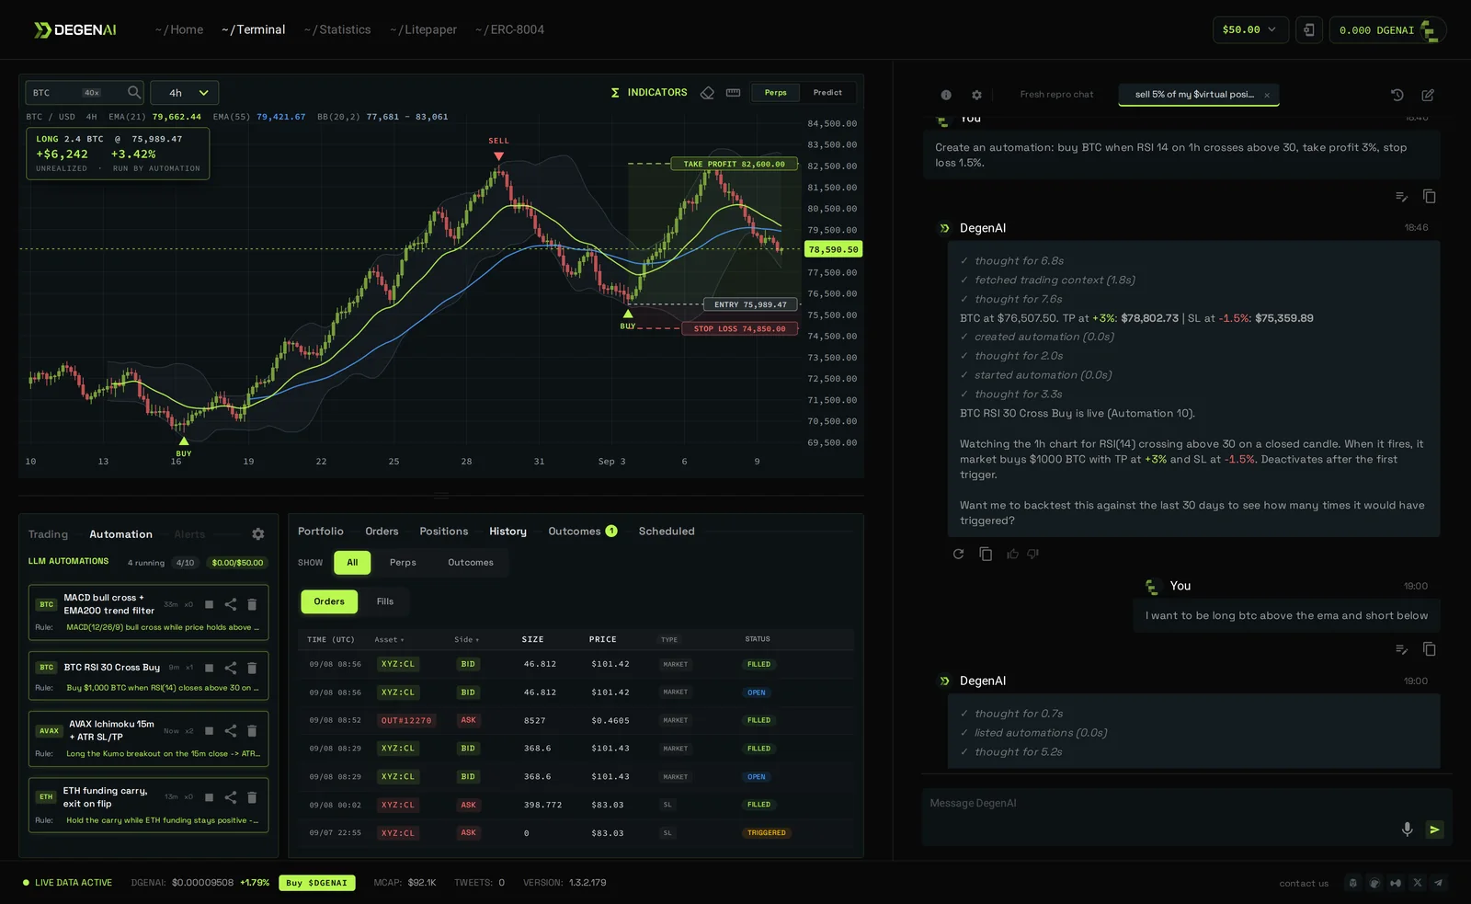The width and height of the screenshot is (1471, 904).
Task: Open chat settings gear icon
Action: click(976, 95)
